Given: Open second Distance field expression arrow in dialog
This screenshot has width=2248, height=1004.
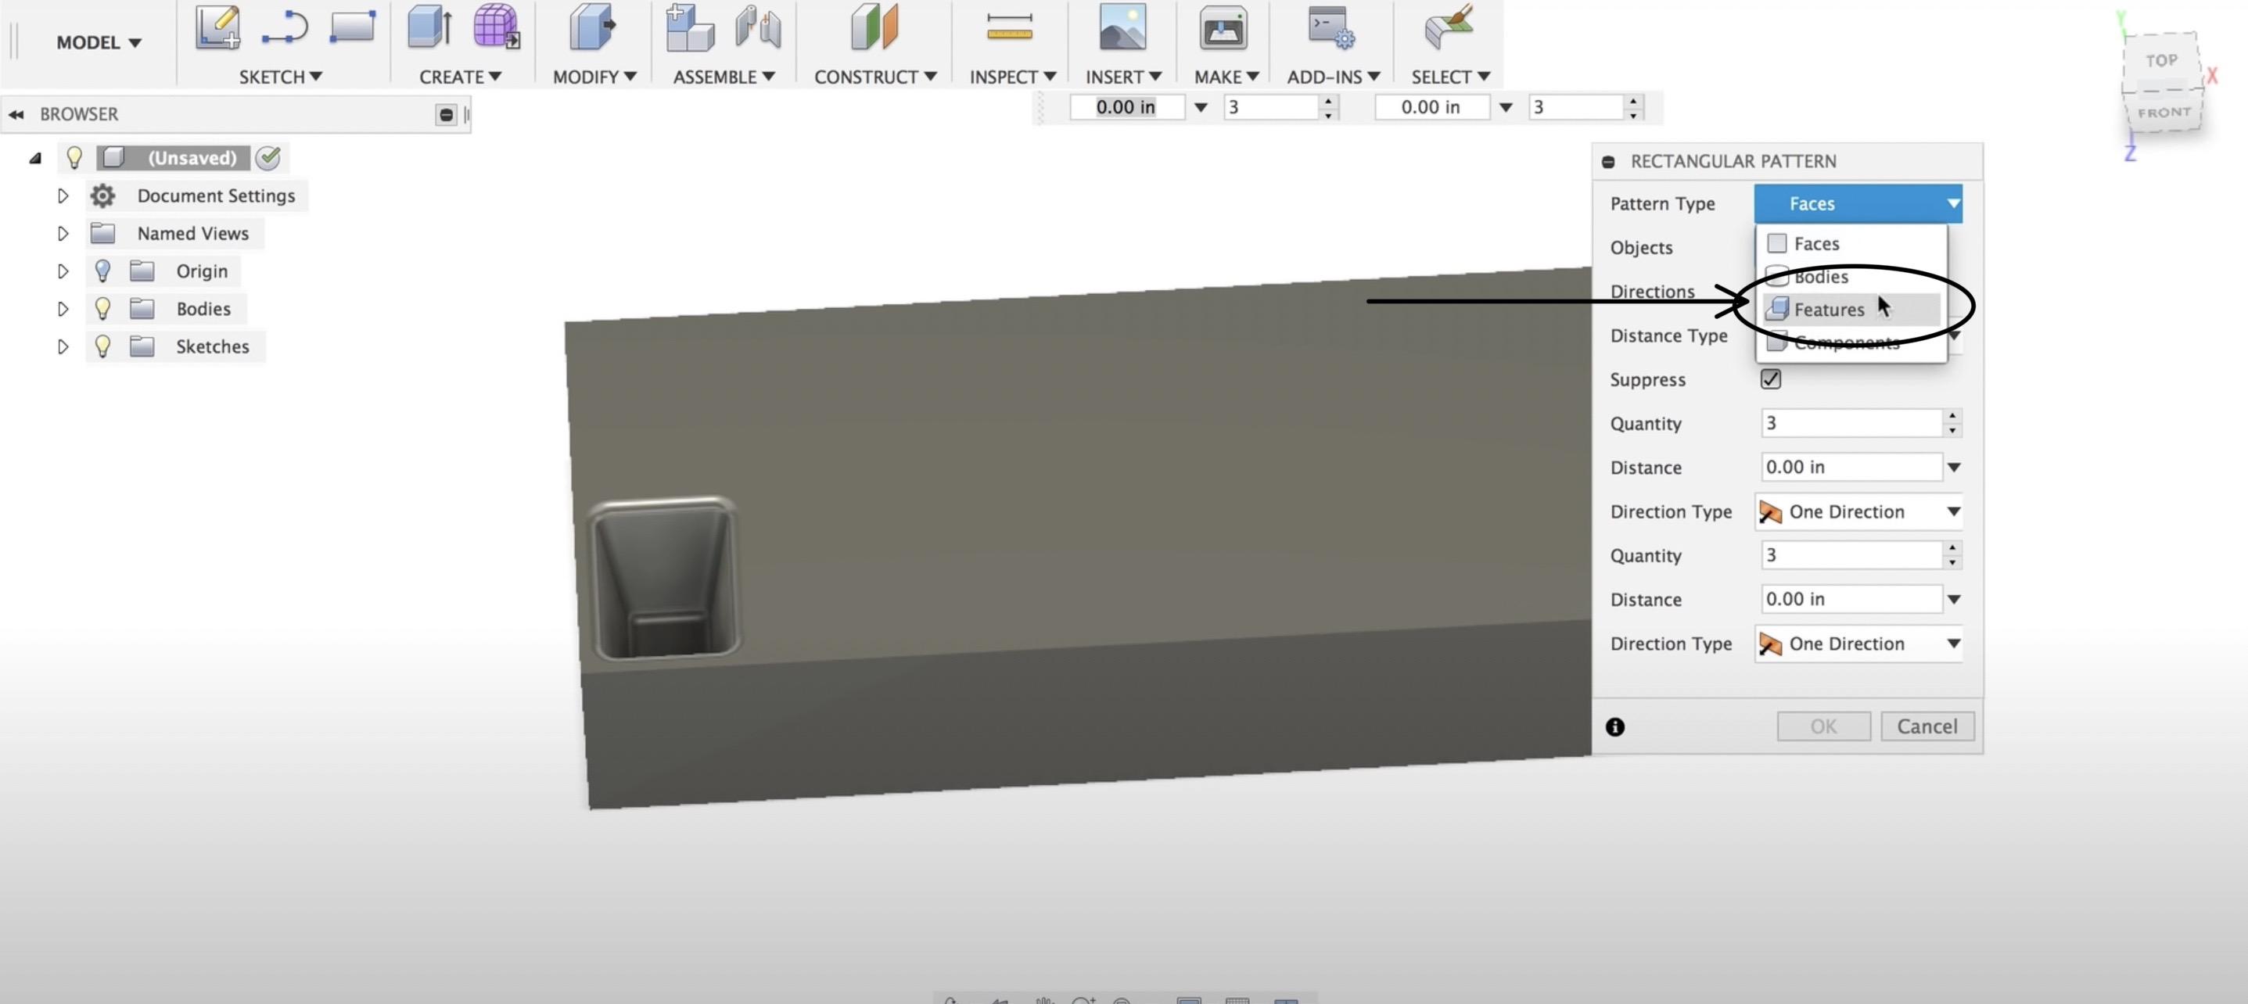Looking at the screenshot, I should point(1954,599).
